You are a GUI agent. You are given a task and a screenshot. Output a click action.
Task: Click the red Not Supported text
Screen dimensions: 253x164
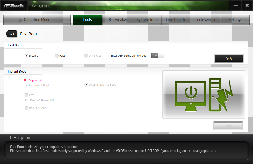point(33,80)
